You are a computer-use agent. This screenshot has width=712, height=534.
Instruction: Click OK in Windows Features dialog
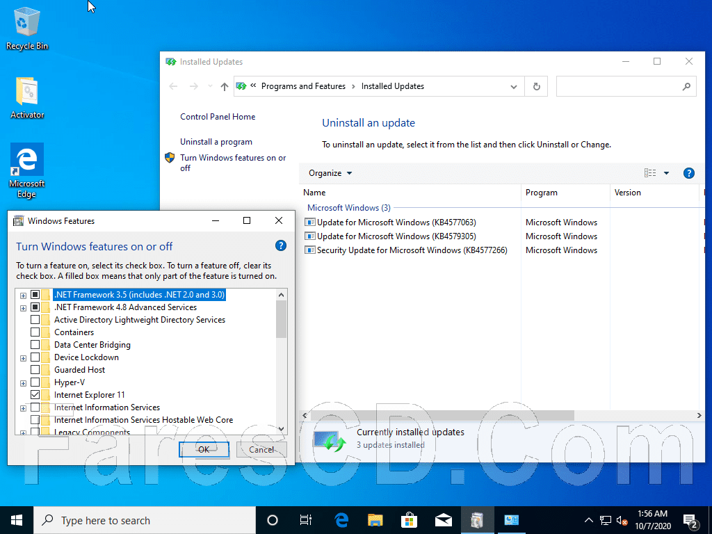click(x=204, y=450)
